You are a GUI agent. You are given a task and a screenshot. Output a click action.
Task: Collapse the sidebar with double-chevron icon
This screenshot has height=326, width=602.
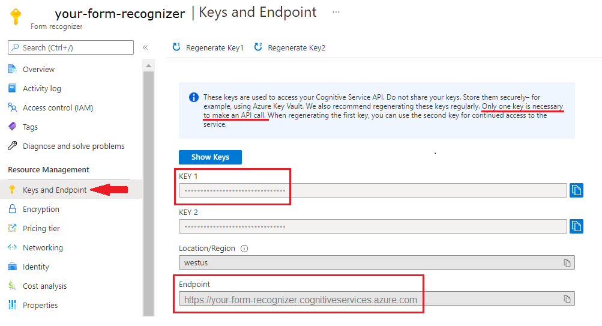[145, 47]
